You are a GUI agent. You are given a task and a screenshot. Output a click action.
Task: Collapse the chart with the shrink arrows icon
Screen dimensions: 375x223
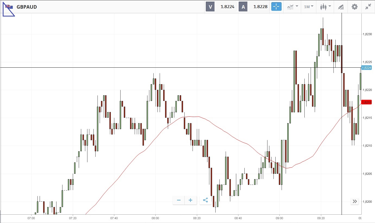coord(368,7)
